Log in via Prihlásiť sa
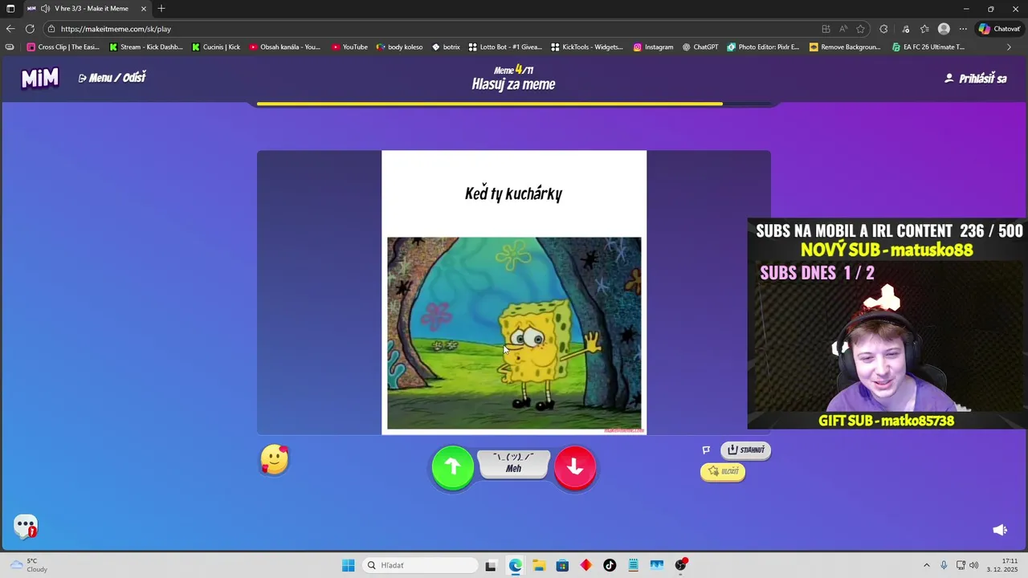 coord(975,79)
